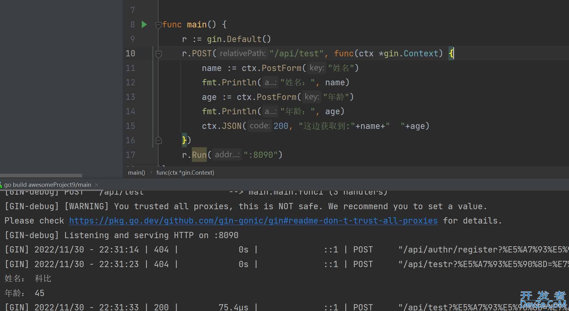Click the "/api/test" path string
Viewport: 569px width, 311px height.
[297, 54]
